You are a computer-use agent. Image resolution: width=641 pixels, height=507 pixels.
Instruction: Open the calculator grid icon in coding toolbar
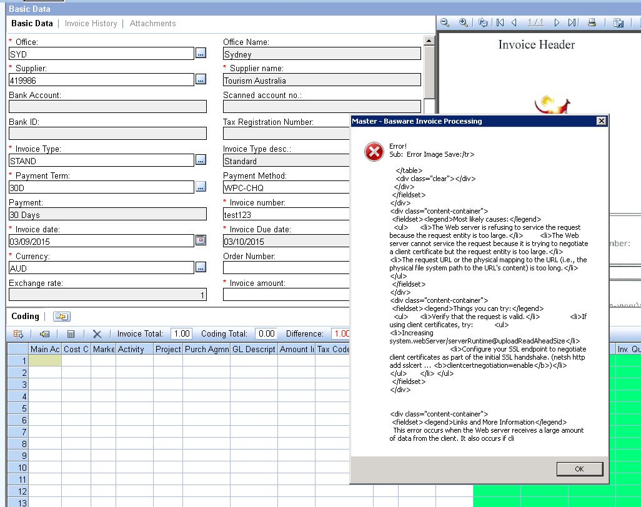point(71,334)
